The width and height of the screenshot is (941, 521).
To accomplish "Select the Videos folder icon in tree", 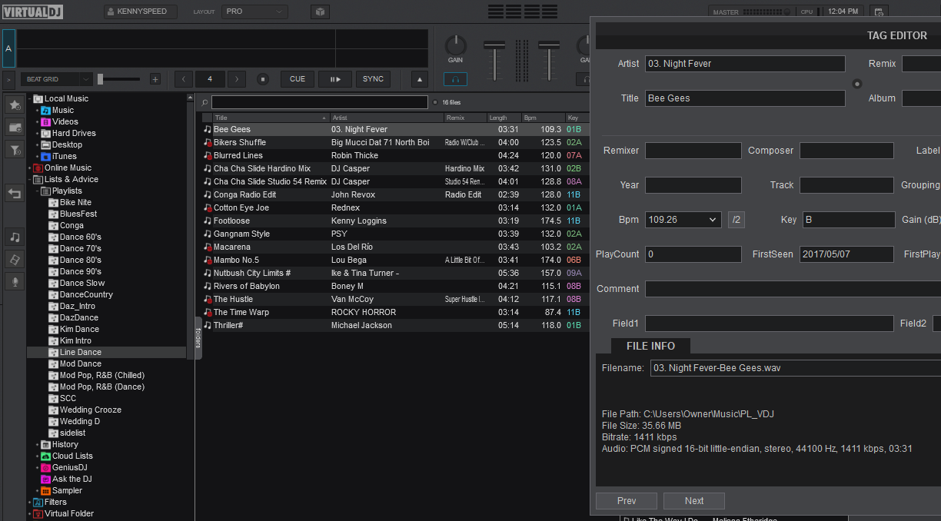I will click(46, 122).
